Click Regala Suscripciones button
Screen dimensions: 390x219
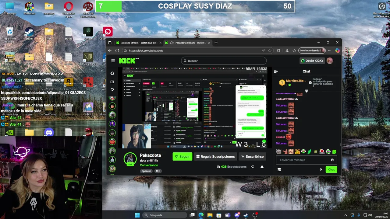(215, 156)
